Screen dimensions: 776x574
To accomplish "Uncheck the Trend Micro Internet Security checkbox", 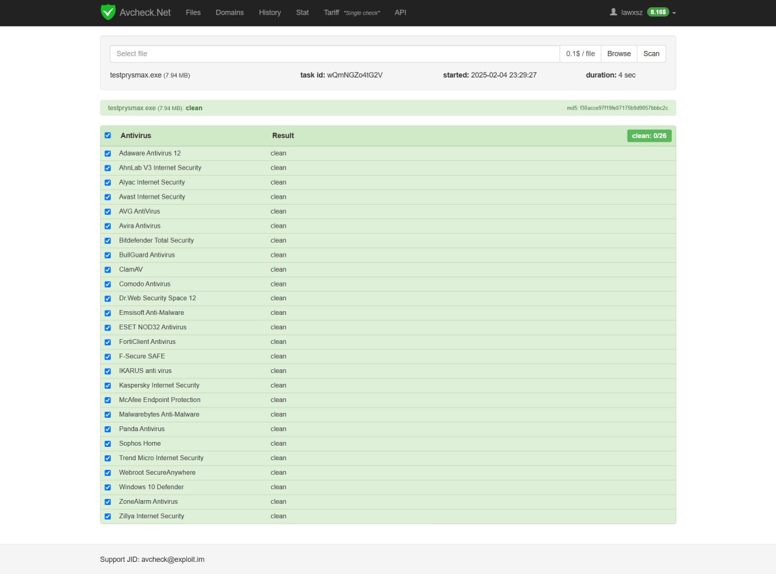I will point(108,458).
